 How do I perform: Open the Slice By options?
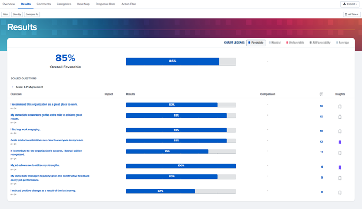pyautogui.click(x=17, y=14)
